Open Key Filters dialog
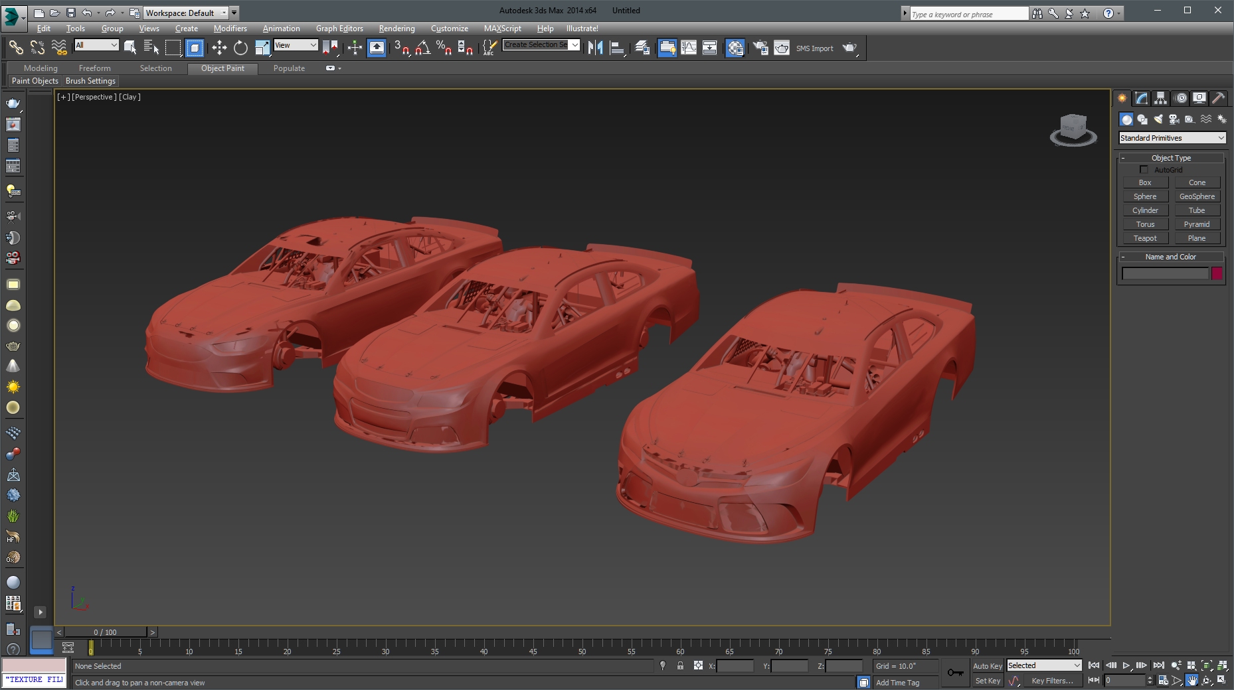Image resolution: width=1234 pixels, height=690 pixels. pyautogui.click(x=1052, y=681)
